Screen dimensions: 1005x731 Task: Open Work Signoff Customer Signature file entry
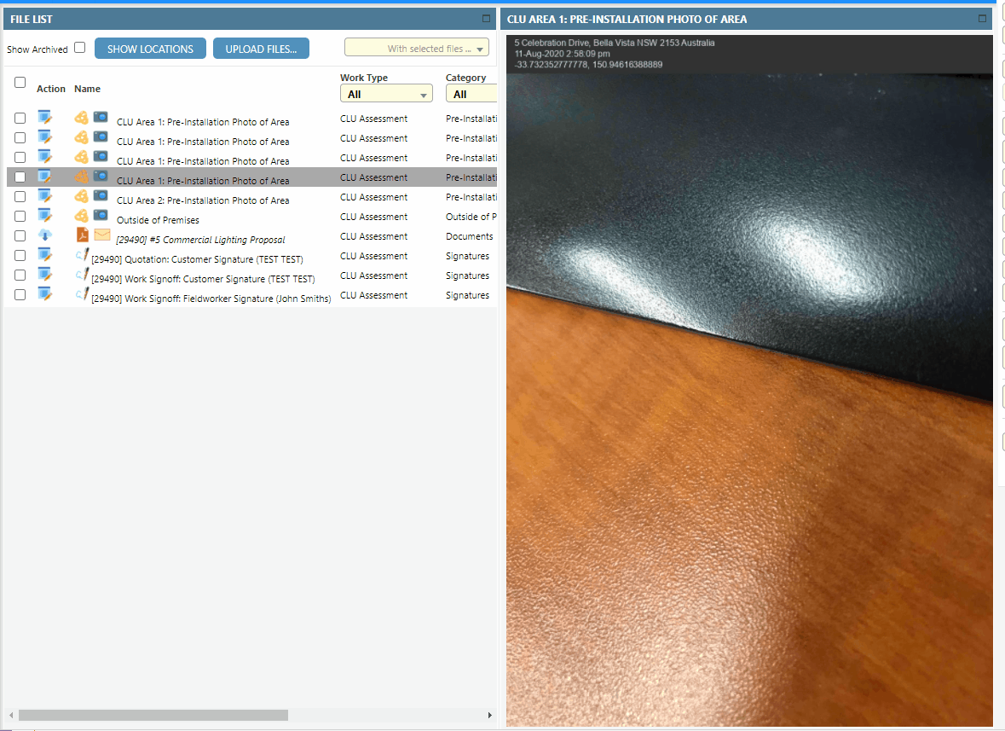pyautogui.click(x=203, y=279)
